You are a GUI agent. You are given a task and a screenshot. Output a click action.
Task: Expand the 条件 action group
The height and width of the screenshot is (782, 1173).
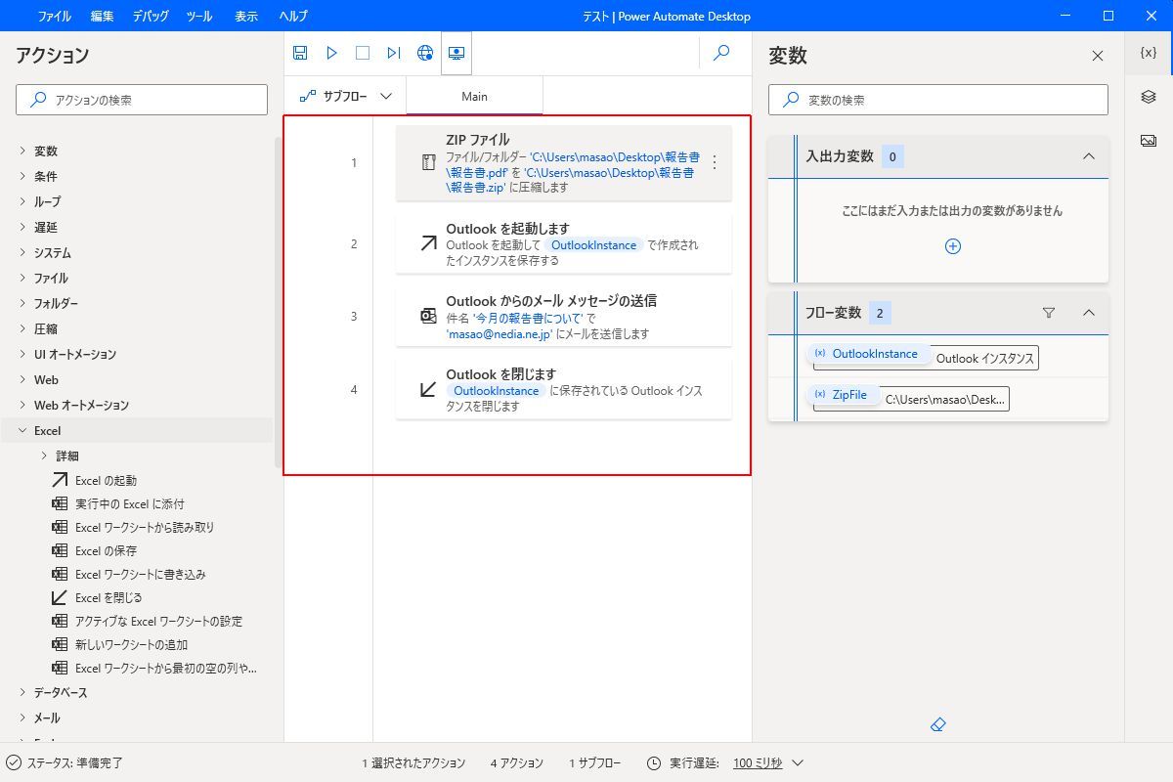[22, 176]
